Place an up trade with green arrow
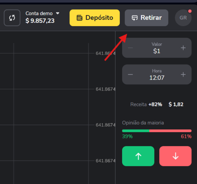197x184 pixels. (138, 156)
